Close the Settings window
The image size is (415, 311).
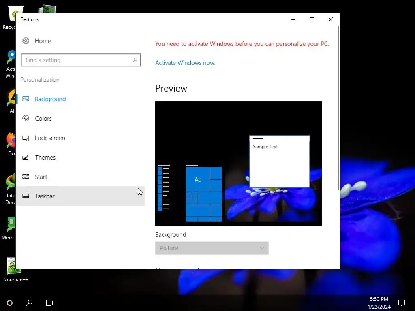point(331,19)
